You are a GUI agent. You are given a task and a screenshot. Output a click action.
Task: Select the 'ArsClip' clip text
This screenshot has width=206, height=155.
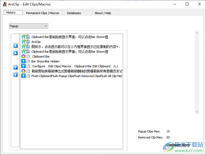click(36, 42)
